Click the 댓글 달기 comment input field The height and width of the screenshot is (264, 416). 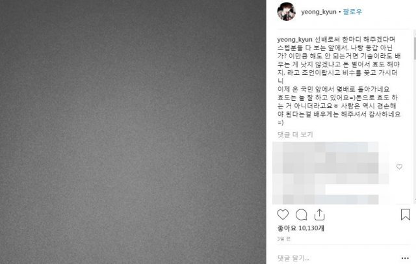click(x=337, y=258)
